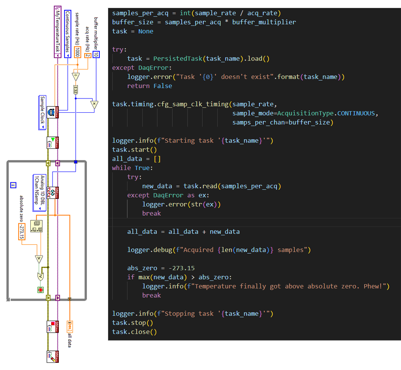Click the divide function triangle
This screenshot has height=370, width=401.
point(75,76)
